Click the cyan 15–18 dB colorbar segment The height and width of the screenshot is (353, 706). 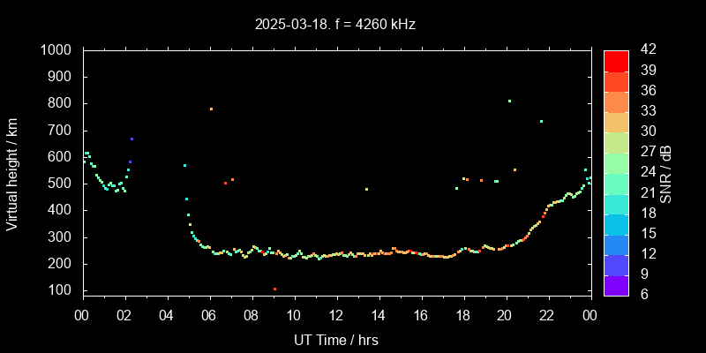point(616,223)
